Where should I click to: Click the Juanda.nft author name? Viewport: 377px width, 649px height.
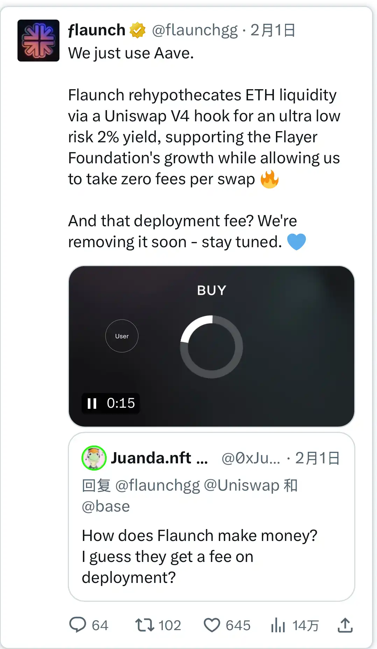pos(151,458)
